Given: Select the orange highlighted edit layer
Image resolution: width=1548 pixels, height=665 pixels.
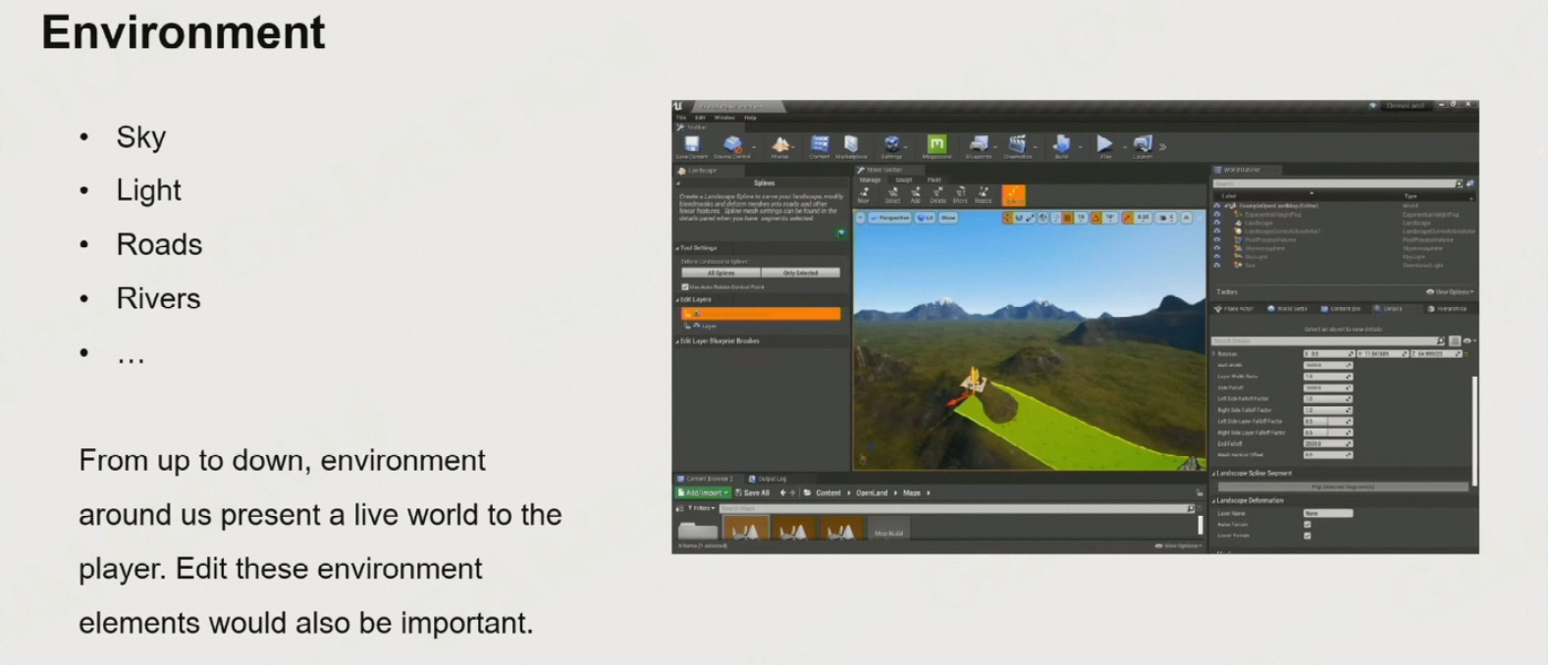Looking at the screenshot, I should 761,314.
